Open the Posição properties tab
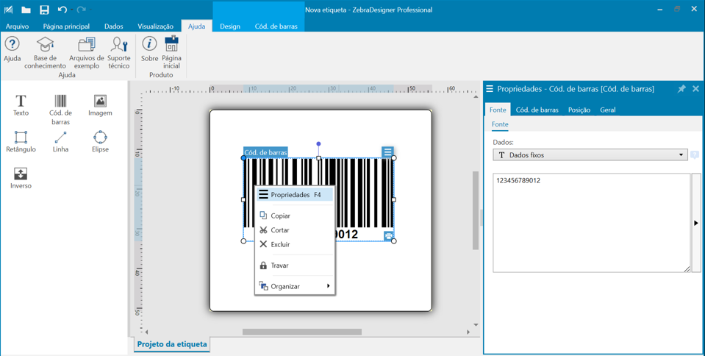705x356 pixels. click(x=579, y=110)
